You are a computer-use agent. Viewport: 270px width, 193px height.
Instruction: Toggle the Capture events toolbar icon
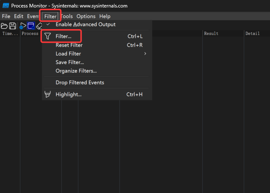(x=22, y=26)
